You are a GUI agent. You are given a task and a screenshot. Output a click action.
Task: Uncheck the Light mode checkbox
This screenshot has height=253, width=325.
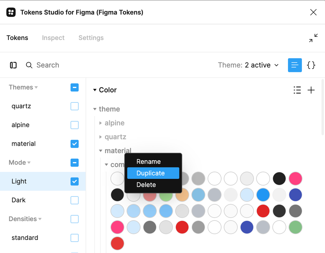(74, 181)
